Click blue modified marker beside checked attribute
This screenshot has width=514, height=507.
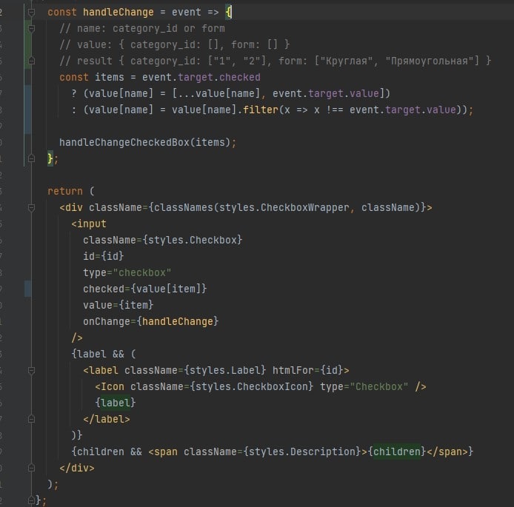coord(27,289)
